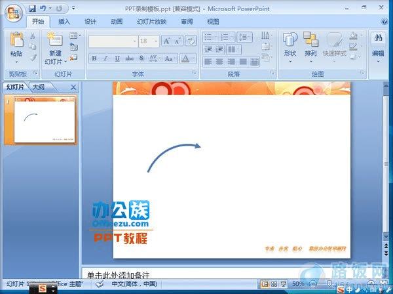Run spell check from status bar icon
Screen dimensions: 393x294
pyautogui.click(x=100, y=284)
